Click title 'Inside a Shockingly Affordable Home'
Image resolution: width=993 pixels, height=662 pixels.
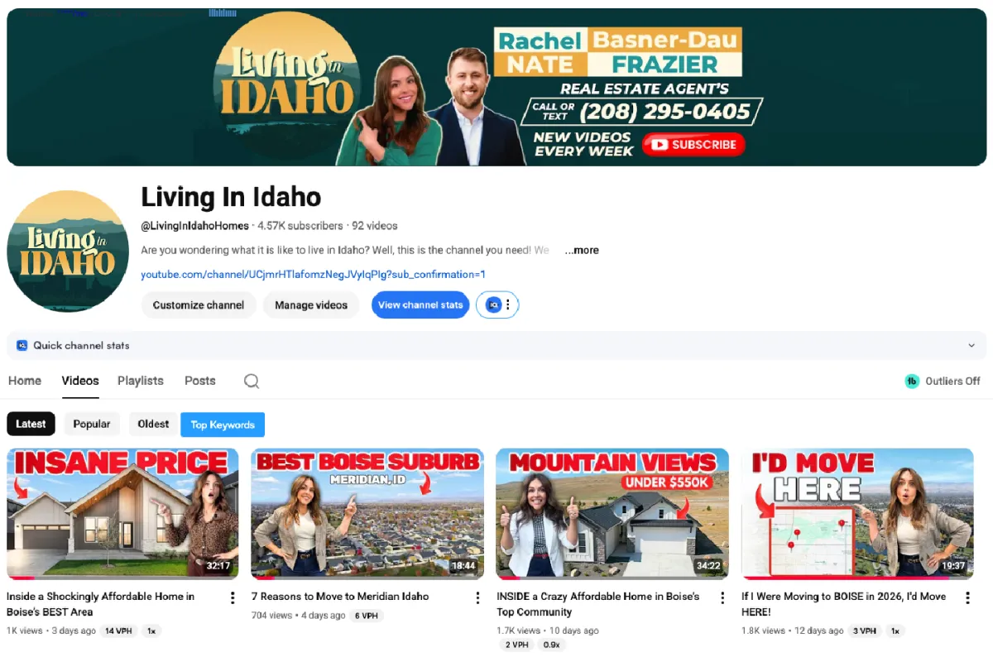101,604
